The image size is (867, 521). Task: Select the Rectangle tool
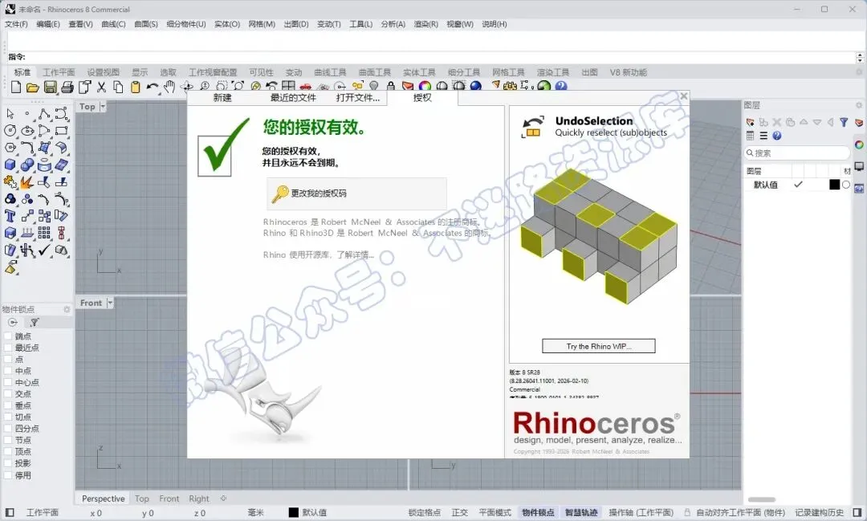[61, 131]
